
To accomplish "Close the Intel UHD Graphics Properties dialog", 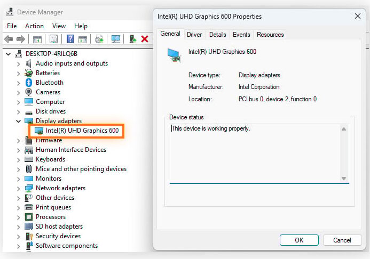I will coord(358,16).
